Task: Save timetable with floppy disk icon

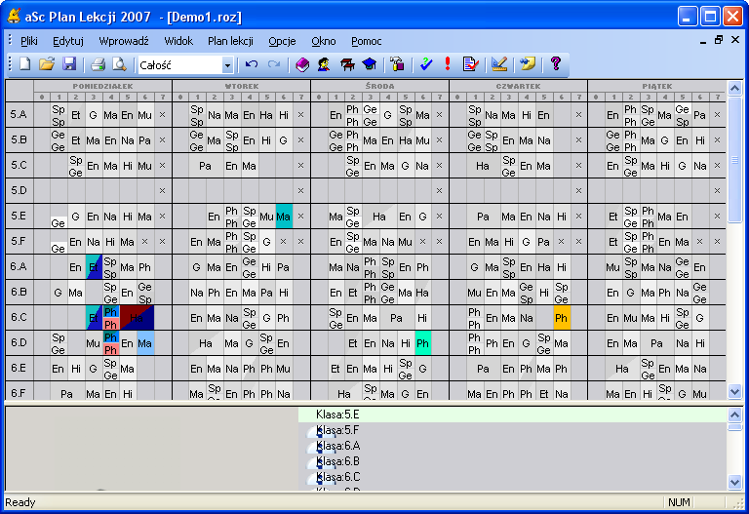Action: 70,64
